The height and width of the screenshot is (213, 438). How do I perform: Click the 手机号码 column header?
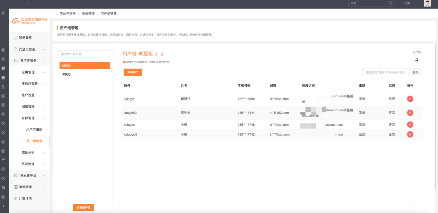244,86
